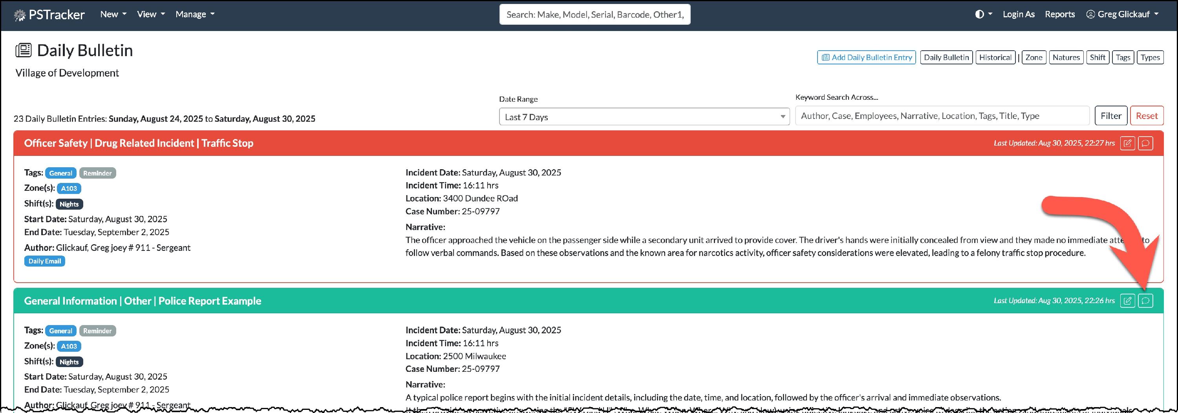The image size is (1178, 413).
Task: Click the Reminder tag in General Information entry
Action: point(97,331)
